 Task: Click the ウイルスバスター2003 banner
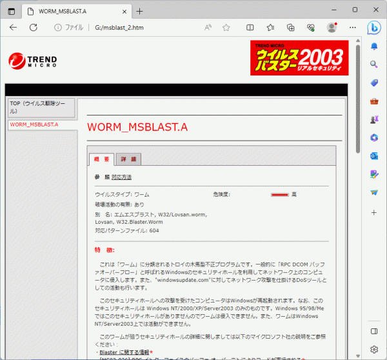coord(299,58)
